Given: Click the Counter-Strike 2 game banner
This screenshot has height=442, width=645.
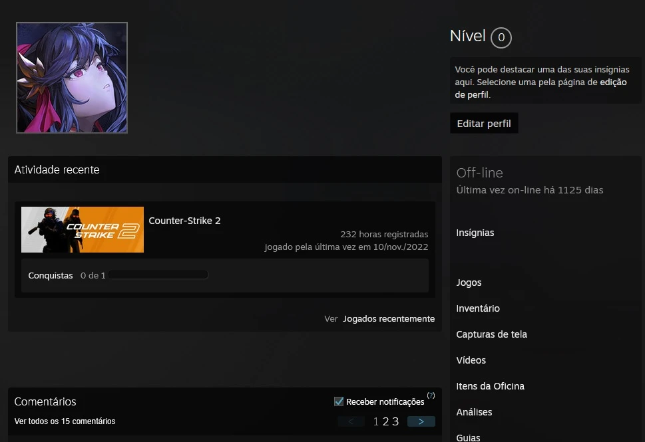Looking at the screenshot, I should [83, 229].
